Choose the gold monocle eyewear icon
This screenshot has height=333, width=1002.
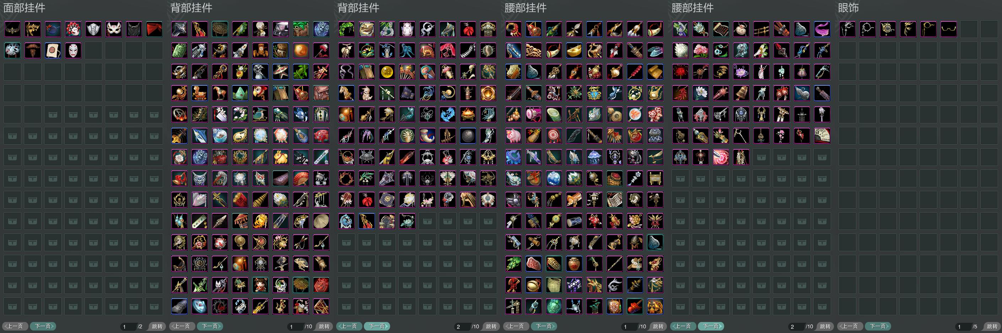pos(928,29)
